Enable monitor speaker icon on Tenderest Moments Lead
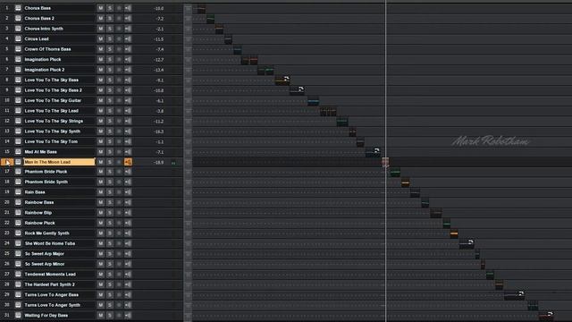The image size is (572, 322). coord(128,274)
